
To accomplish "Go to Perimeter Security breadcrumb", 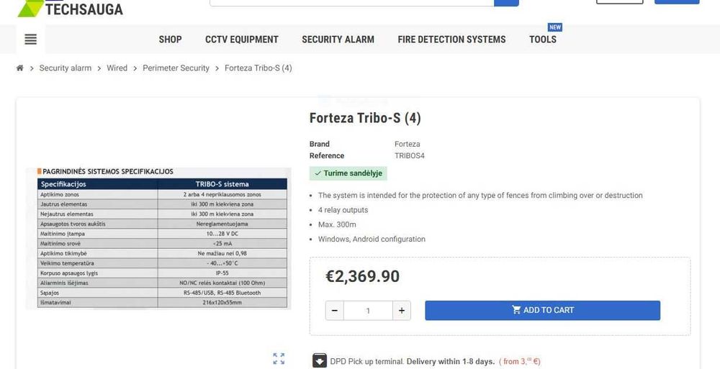I will click(176, 68).
